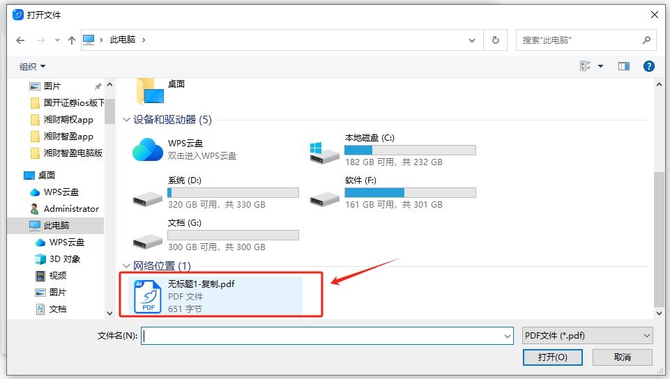Select the 桌面 folder icon in file list

pos(150,91)
